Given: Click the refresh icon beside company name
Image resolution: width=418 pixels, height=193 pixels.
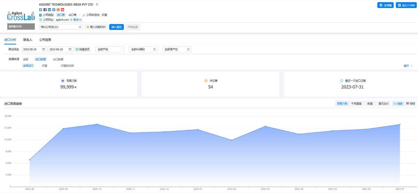Looking at the screenshot, I should click(97, 4).
